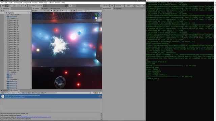Select Point Light (13) in Hierarchy
The height and width of the screenshot is (121, 216).
tap(14, 26)
